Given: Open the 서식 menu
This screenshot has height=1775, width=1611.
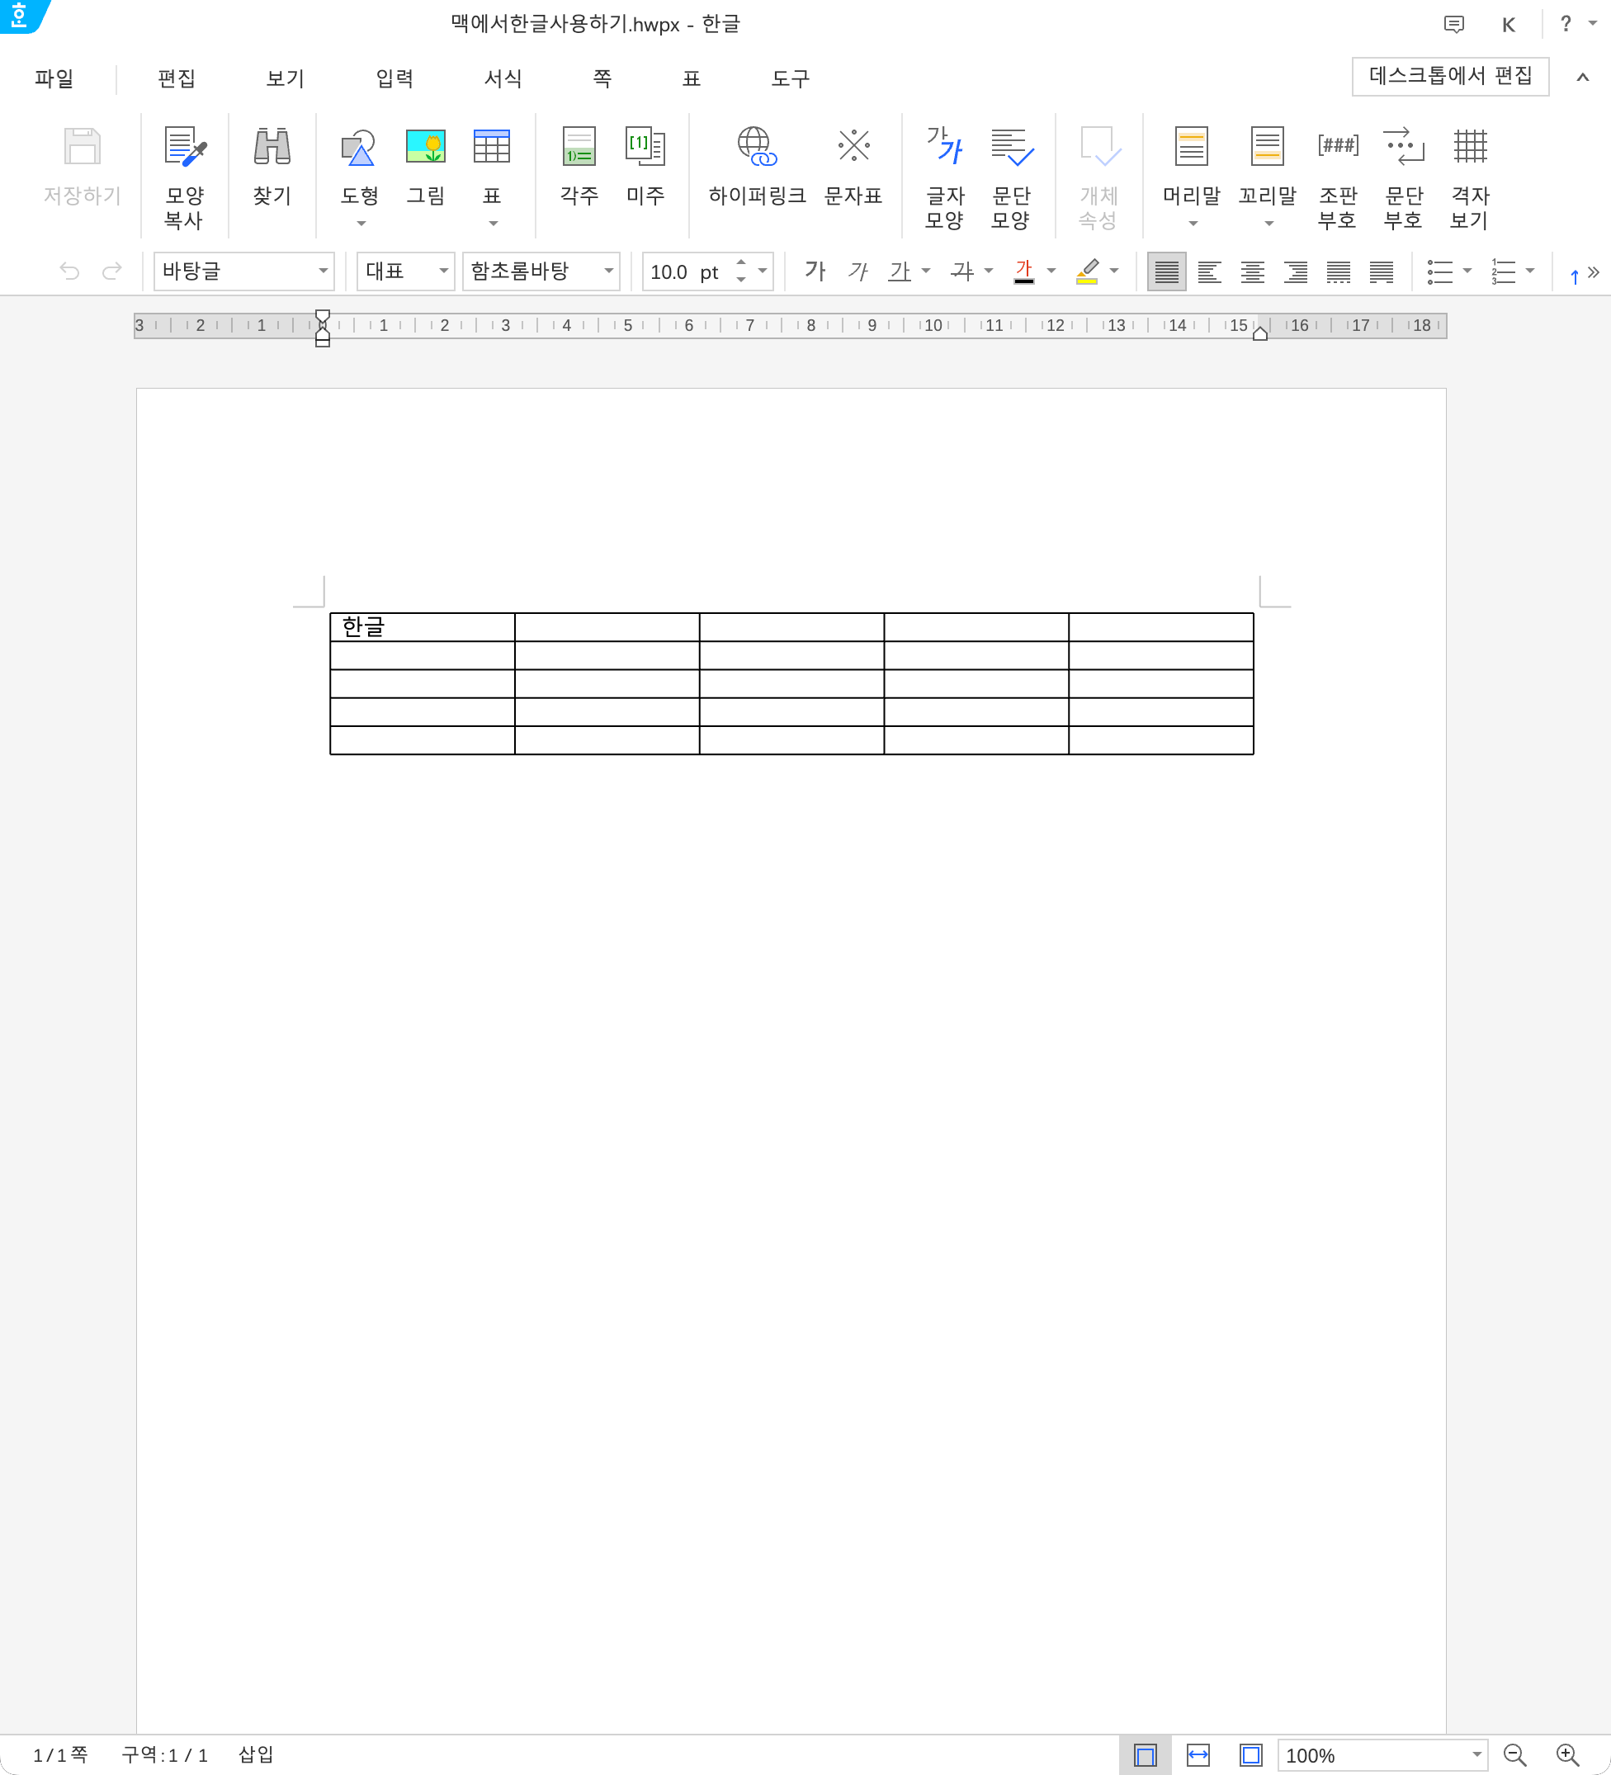Looking at the screenshot, I should click(503, 78).
